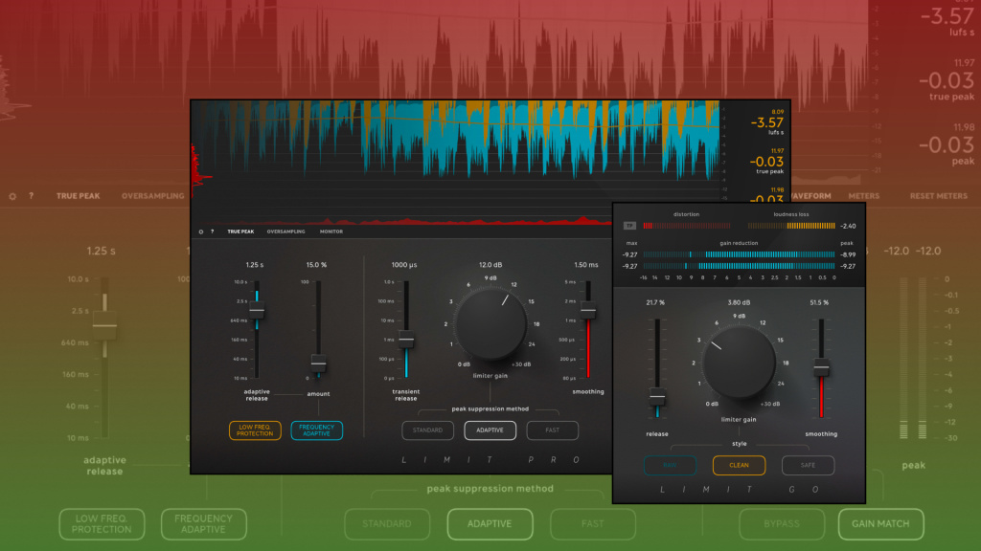This screenshot has height=551, width=981.
Task: Enable TRUE PEAK in Limit Pro window
Action: [x=240, y=231]
